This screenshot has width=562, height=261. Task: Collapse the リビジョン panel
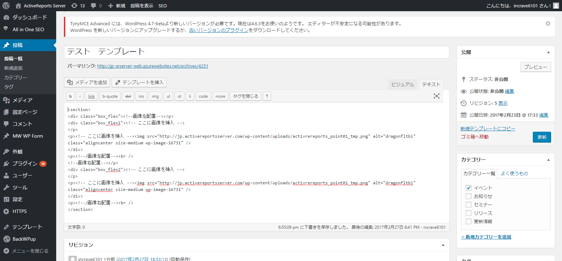click(443, 245)
